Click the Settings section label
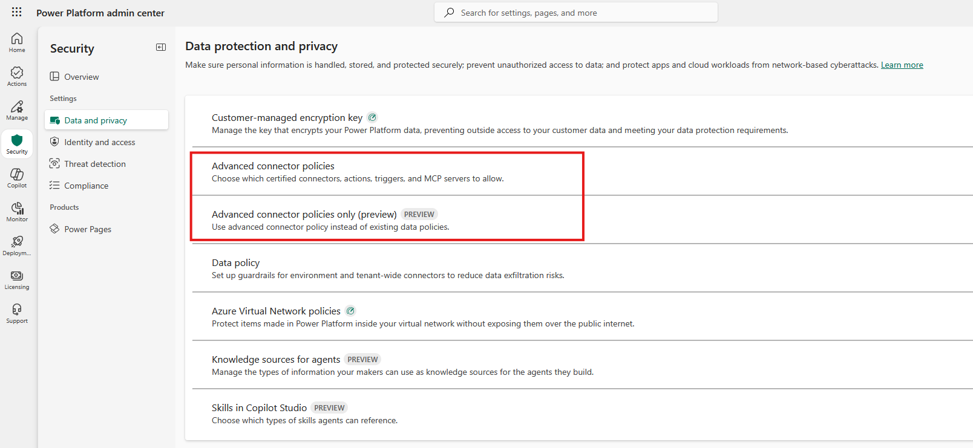The height and width of the screenshot is (448, 973). click(63, 99)
